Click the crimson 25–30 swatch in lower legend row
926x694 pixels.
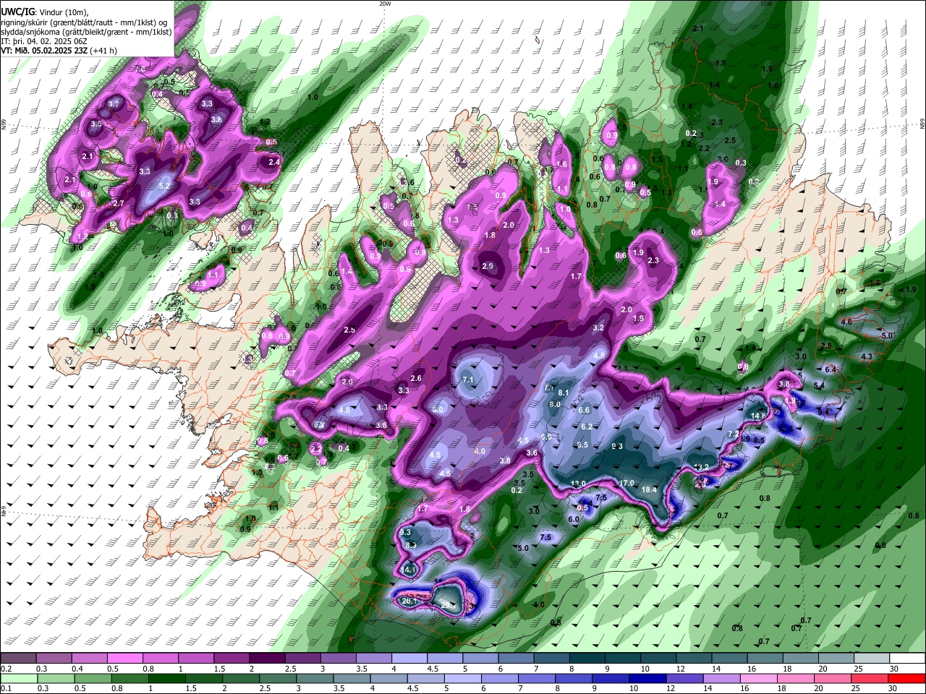871,678
